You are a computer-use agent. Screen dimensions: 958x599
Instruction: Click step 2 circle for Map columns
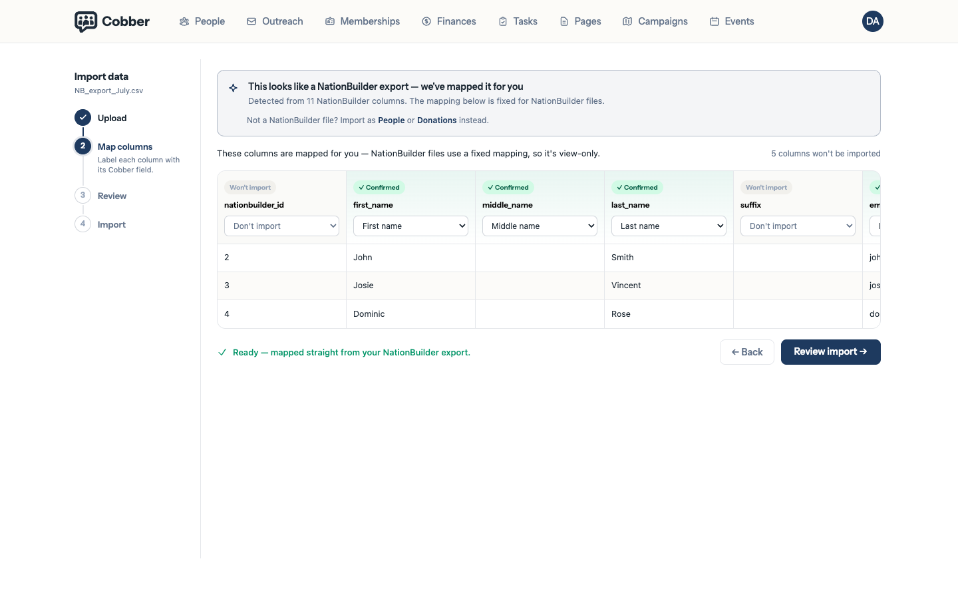coord(82,146)
